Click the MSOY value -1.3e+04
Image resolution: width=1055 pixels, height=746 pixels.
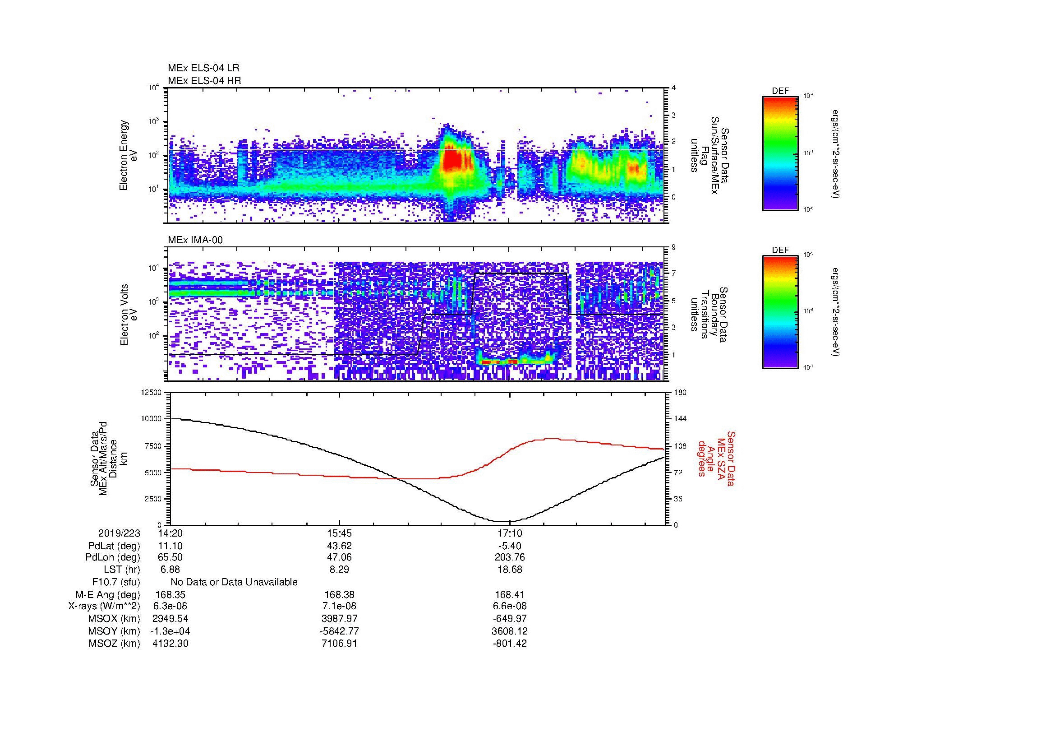point(170,631)
